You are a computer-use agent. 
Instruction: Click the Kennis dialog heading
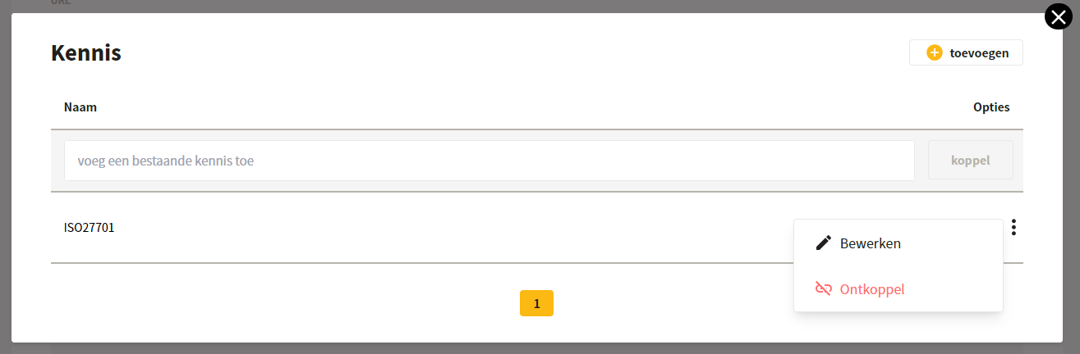(x=86, y=53)
